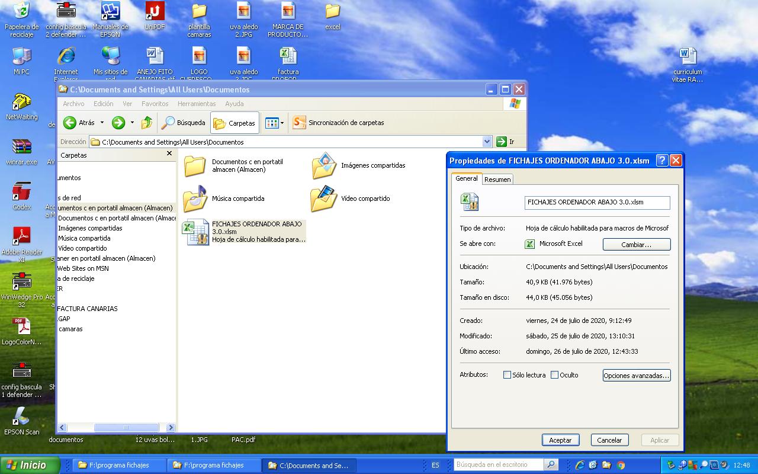The image size is (758, 474).
Task: Click the 12:48 taskbar clock
Action: tap(741, 465)
